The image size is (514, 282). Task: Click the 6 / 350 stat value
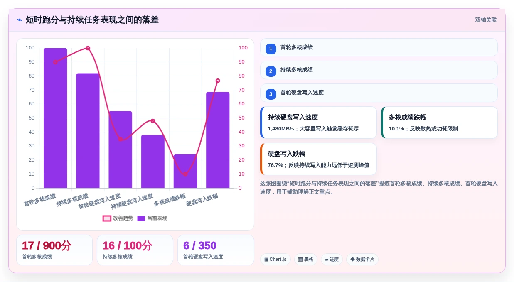point(200,246)
